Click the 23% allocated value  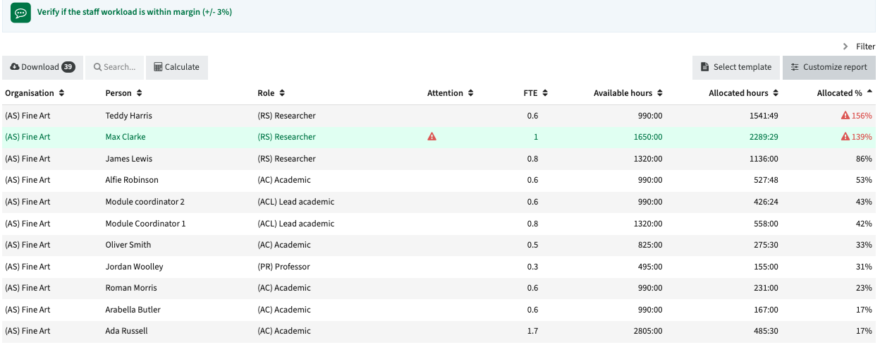[x=863, y=288]
